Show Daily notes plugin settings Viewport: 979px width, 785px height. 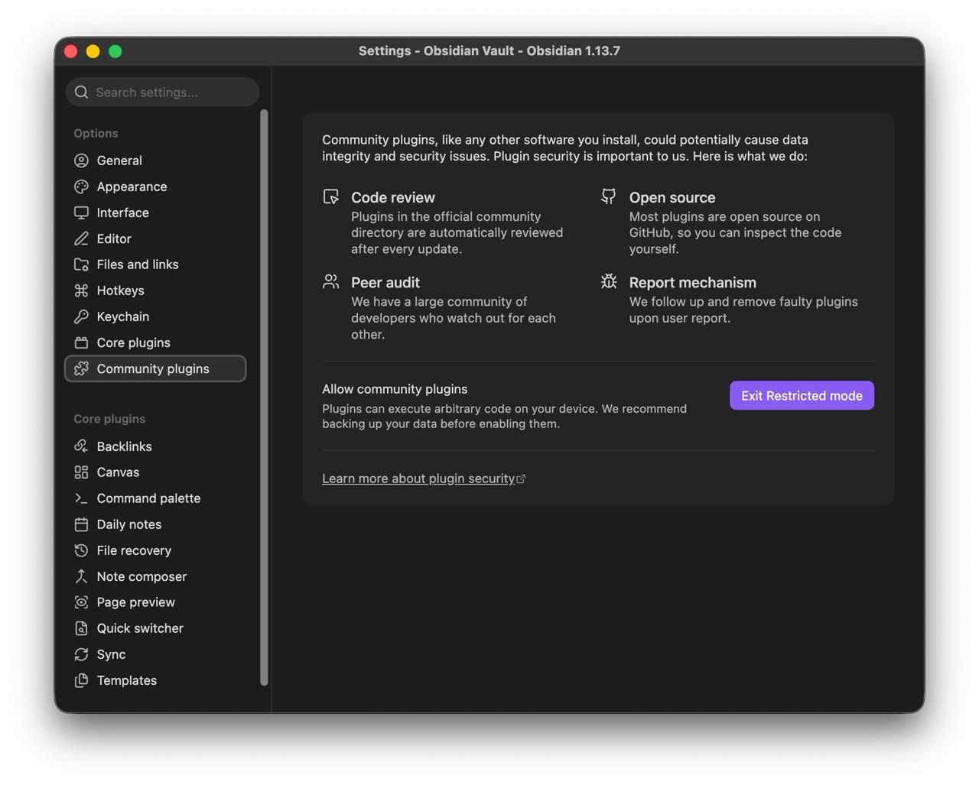tap(155, 524)
